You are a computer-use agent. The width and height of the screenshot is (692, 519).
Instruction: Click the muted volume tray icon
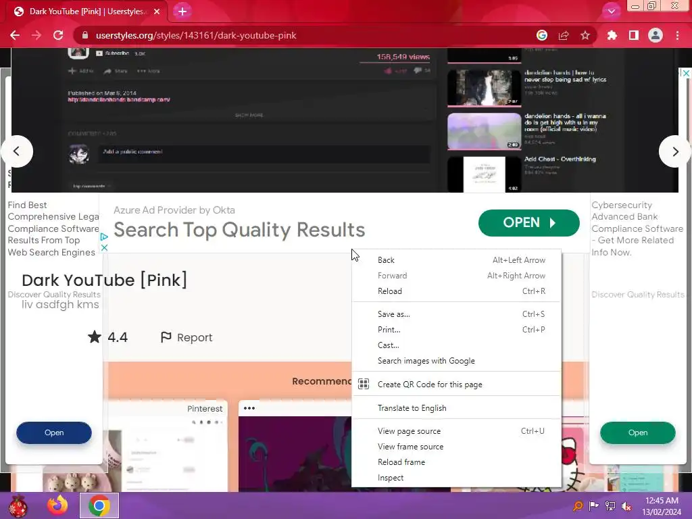click(x=626, y=505)
